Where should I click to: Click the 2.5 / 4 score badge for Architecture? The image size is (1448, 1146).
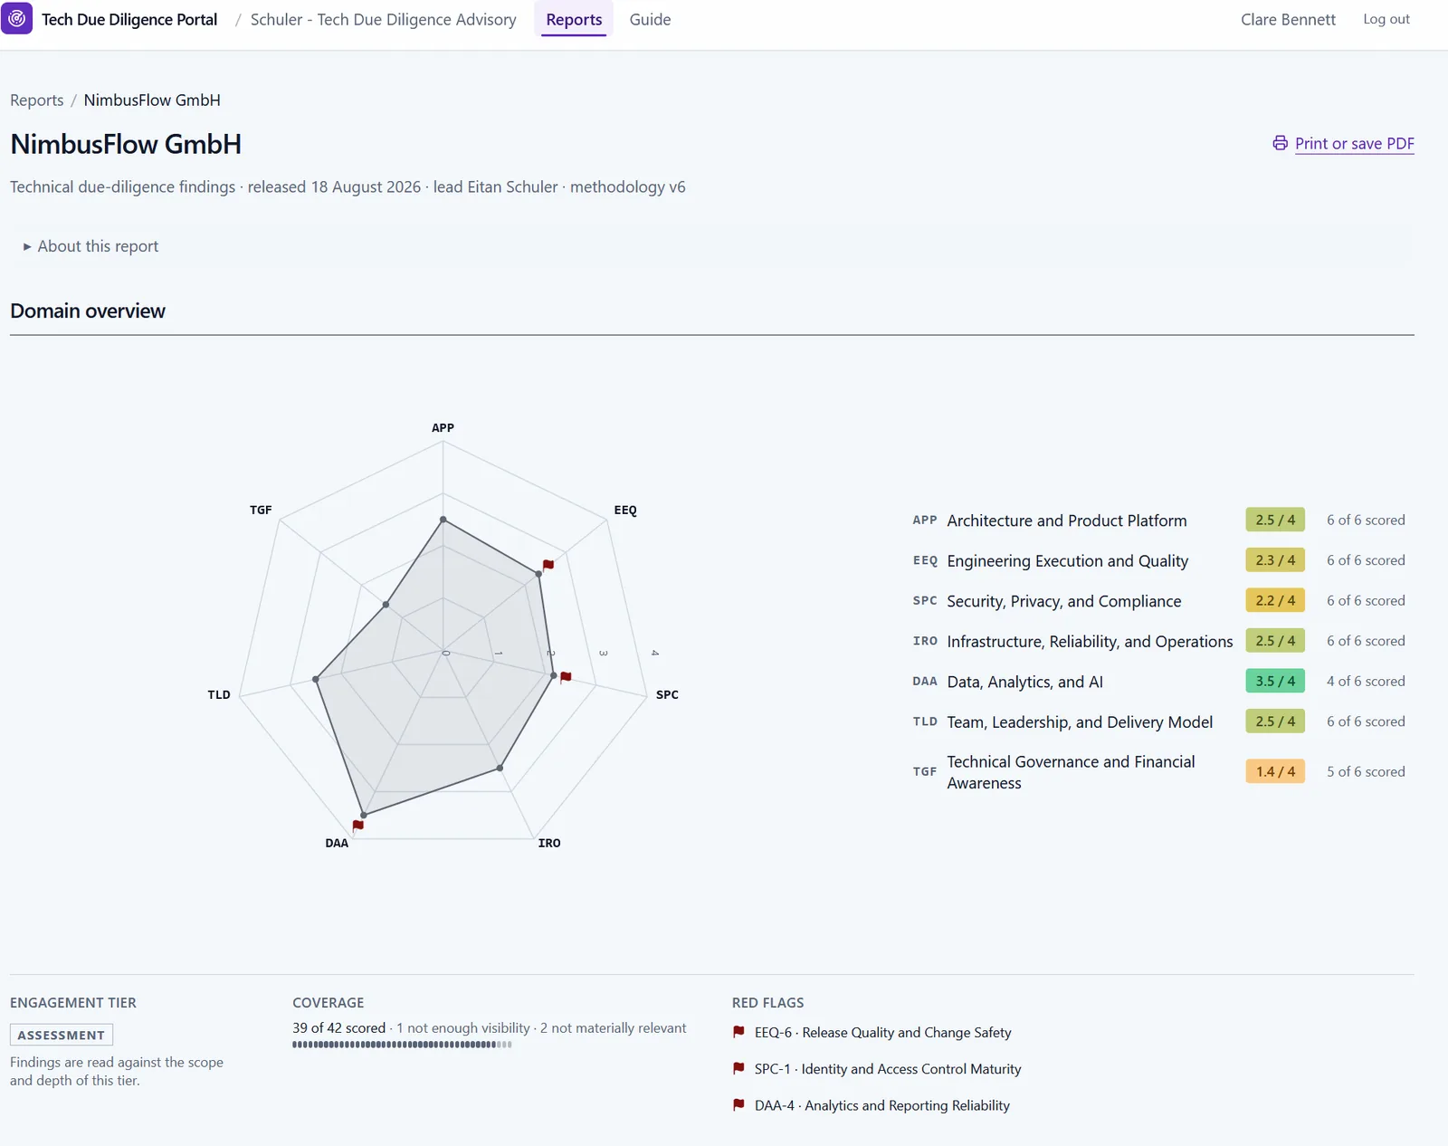pos(1275,520)
